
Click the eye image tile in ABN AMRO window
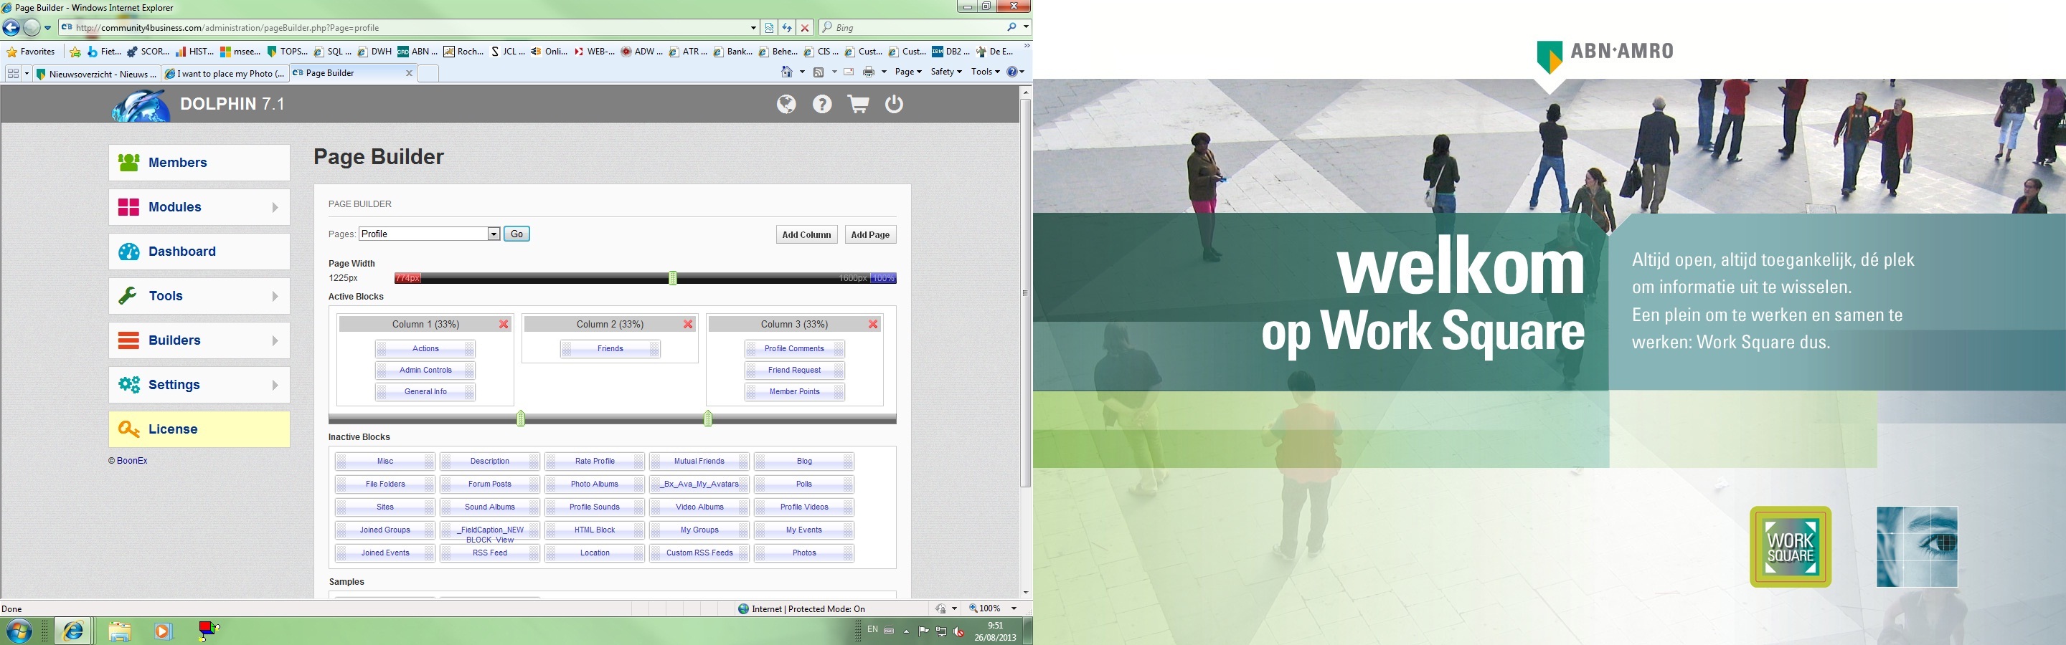coord(1917,548)
